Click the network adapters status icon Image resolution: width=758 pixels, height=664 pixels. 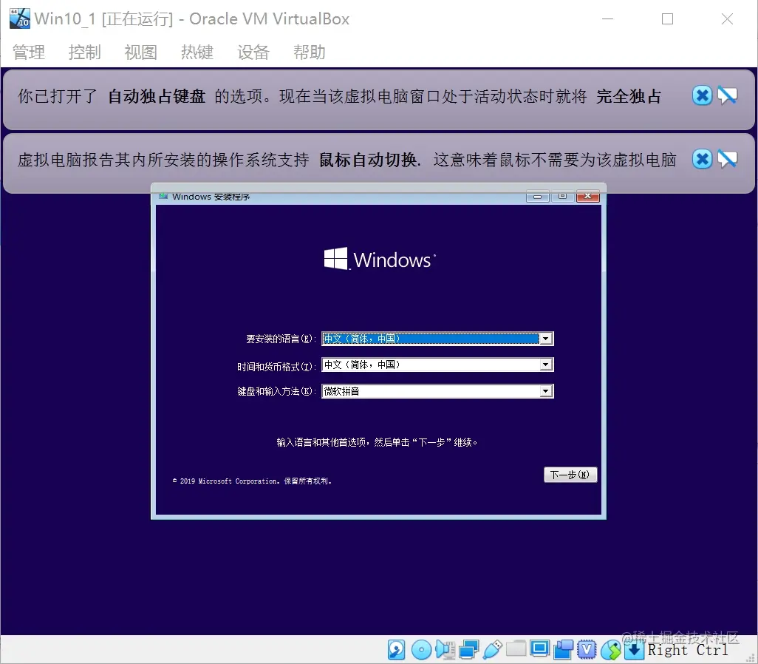pos(468,650)
